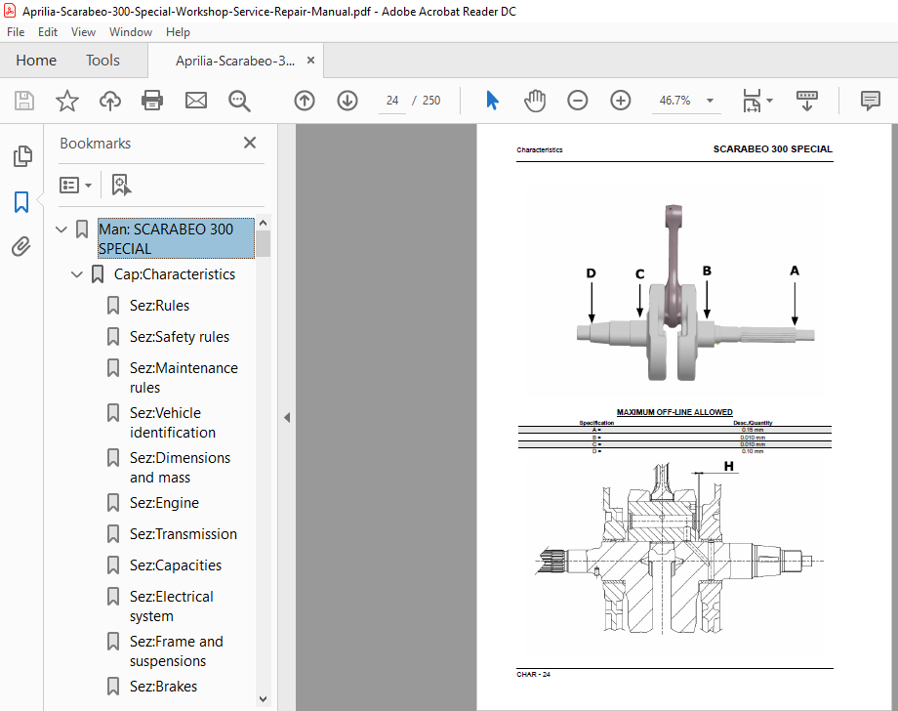This screenshot has height=711, width=898.
Task: Collapse the navigation pane arrow
Action: [x=287, y=418]
